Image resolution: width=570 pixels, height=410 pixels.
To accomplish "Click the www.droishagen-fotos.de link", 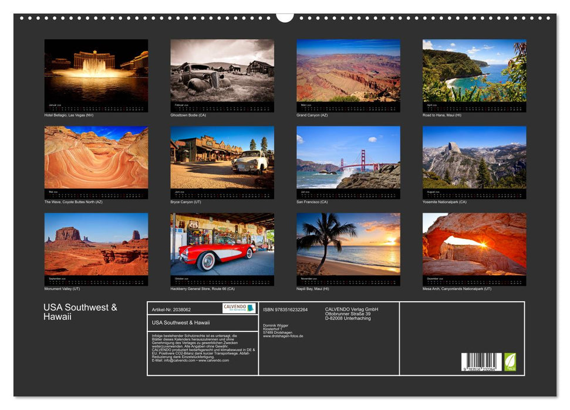I will [x=283, y=335].
